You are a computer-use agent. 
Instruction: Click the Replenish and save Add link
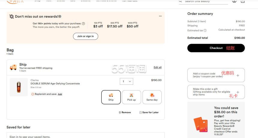click(x=60, y=94)
